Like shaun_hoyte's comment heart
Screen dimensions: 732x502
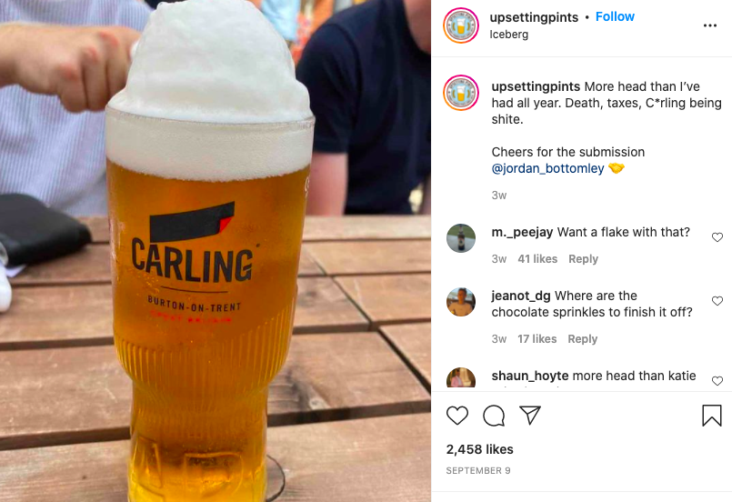(717, 381)
